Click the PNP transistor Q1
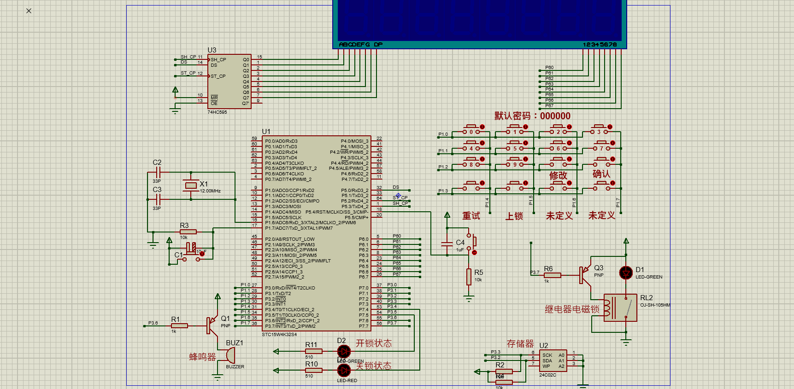 coord(212,325)
